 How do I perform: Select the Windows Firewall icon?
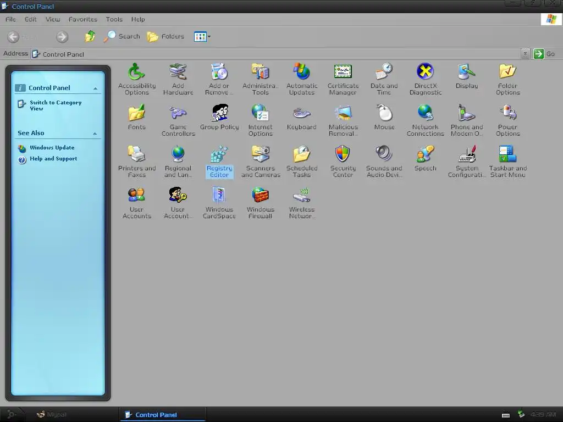260,203
